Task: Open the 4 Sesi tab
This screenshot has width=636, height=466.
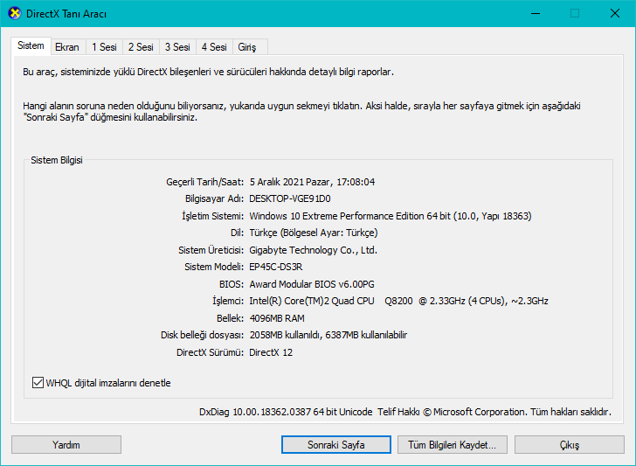Action: point(214,47)
